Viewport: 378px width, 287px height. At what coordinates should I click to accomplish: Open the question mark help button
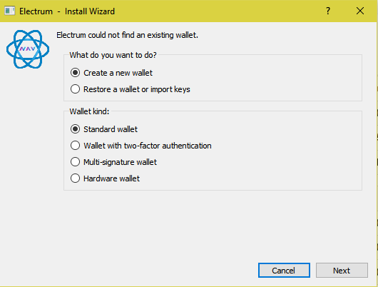click(328, 11)
